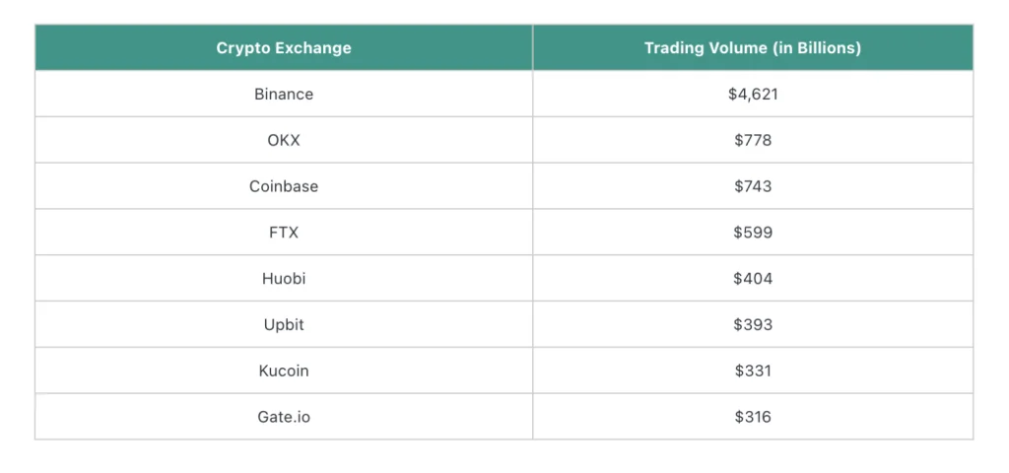This screenshot has width=1009, height=473.
Task: Select the Coinbase exchange cell
Action: [284, 186]
